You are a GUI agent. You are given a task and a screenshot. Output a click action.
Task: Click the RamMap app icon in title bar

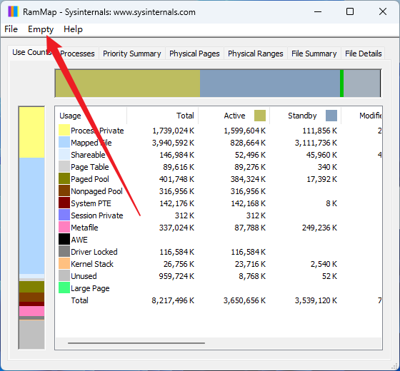13,11
